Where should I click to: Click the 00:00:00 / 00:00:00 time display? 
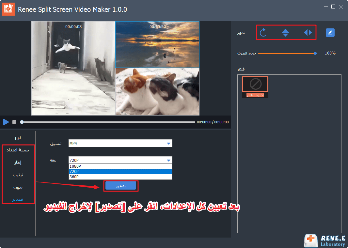(x=213, y=122)
